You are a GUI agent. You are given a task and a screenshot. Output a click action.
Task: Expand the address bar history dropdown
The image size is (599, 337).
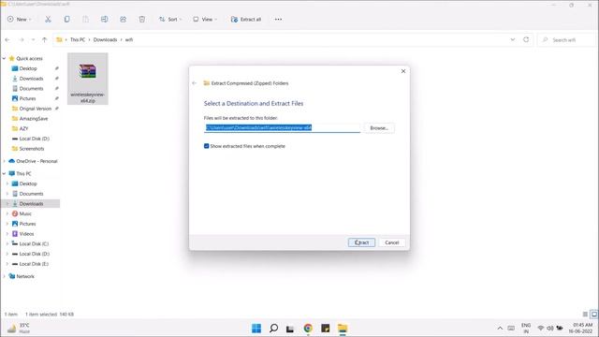coord(513,39)
